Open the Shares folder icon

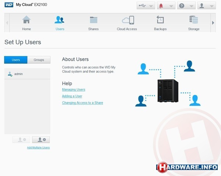pyautogui.click(x=94, y=20)
